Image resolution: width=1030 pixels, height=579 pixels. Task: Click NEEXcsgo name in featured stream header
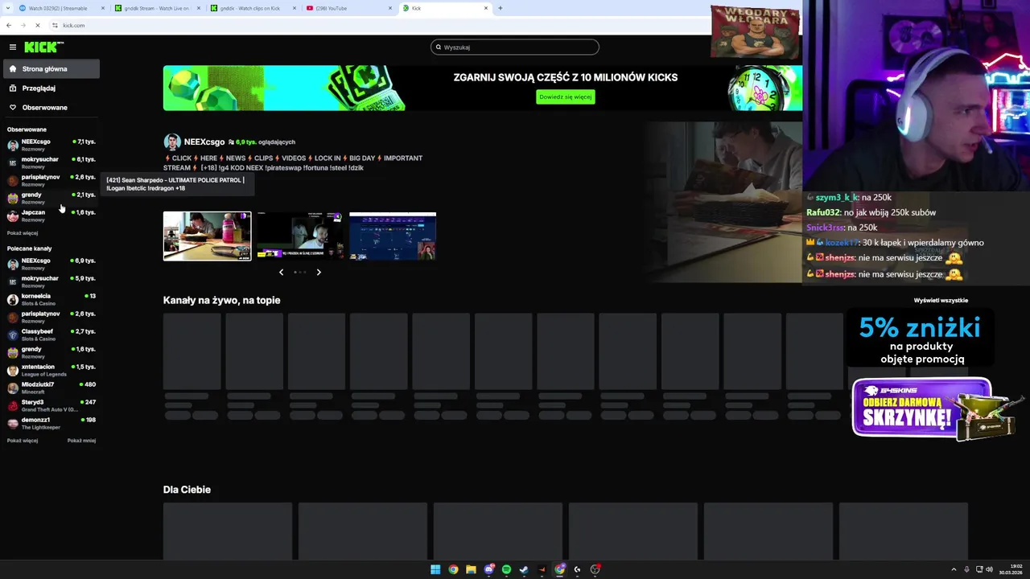[x=204, y=142]
